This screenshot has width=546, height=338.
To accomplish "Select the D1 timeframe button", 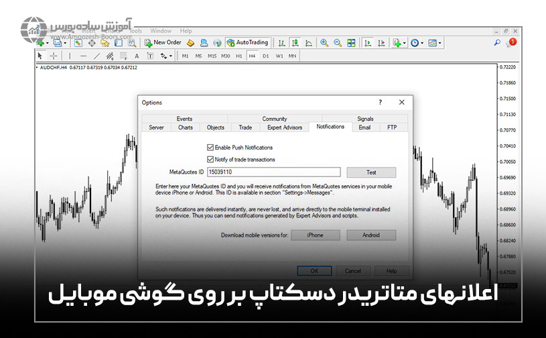I will click(265, 56).
